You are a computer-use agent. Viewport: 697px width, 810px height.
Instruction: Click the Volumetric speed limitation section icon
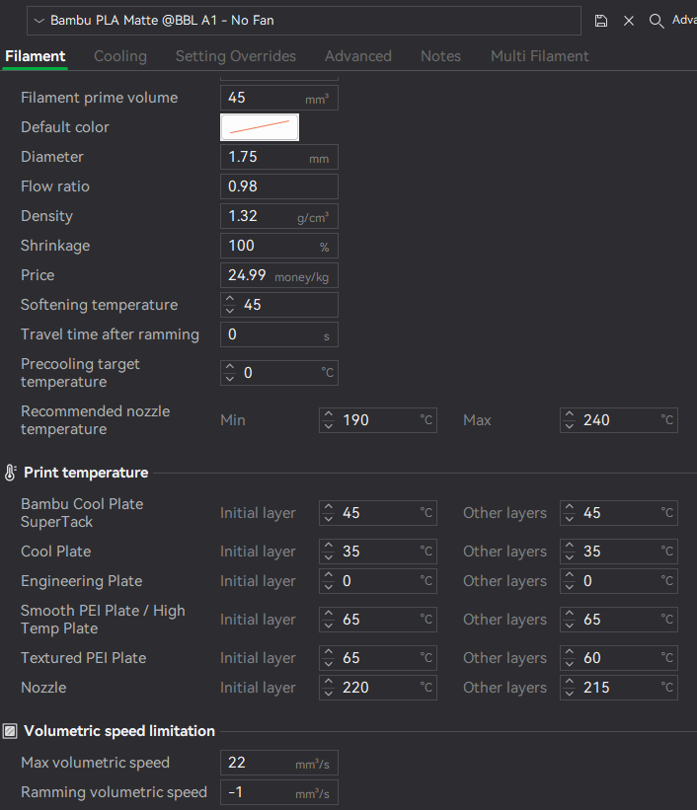click(x=10, y=731)
